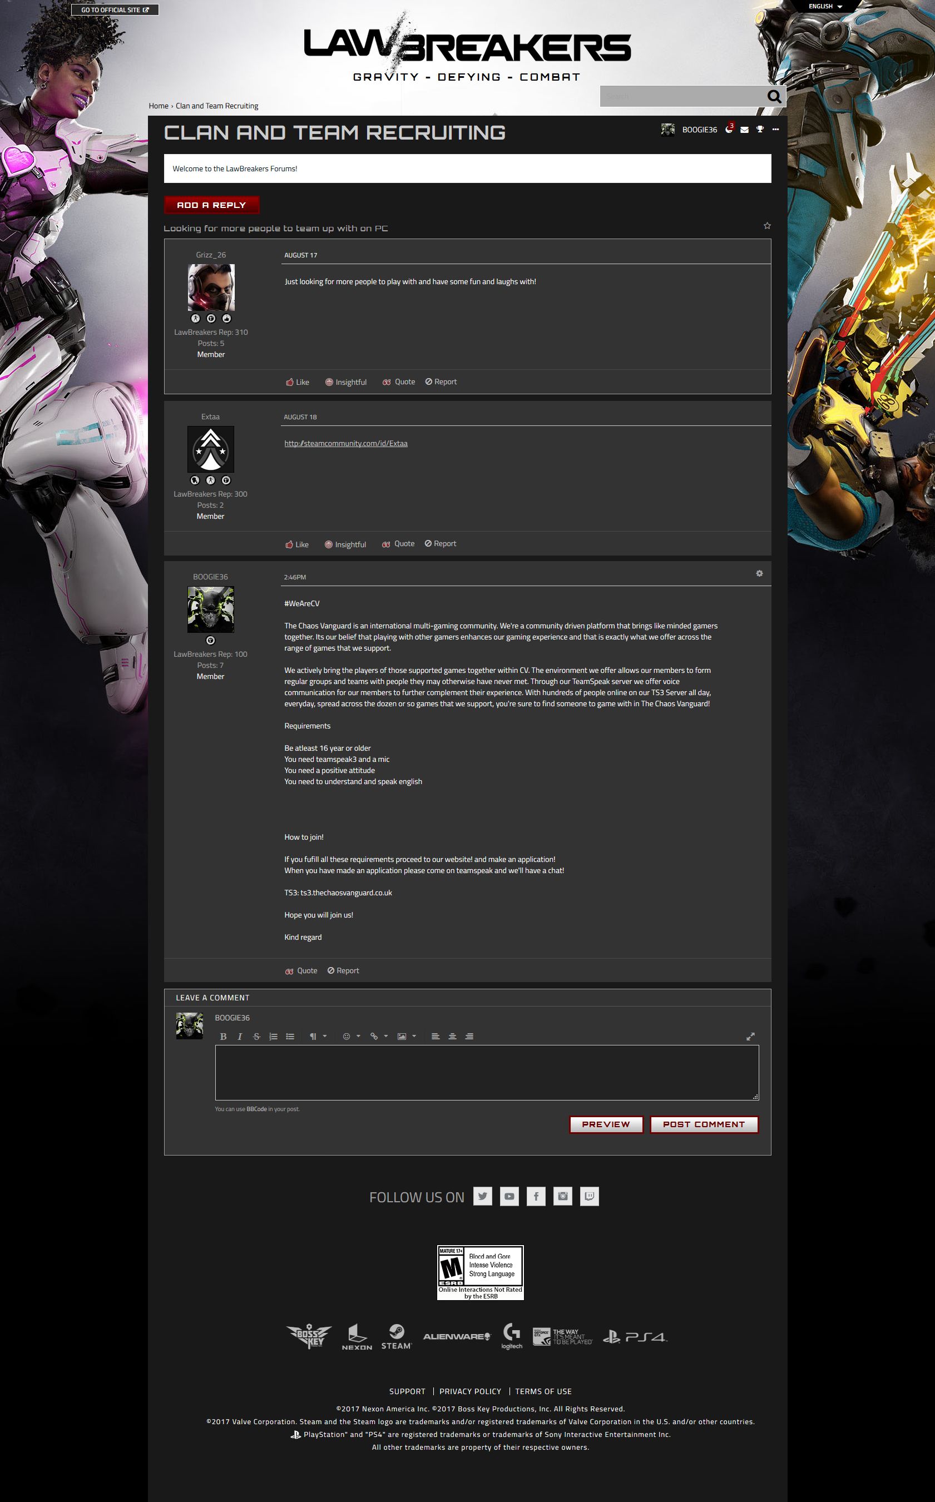Click the Alienware logo
This screenshot has height=1502, width=935.
(457, 1336)
